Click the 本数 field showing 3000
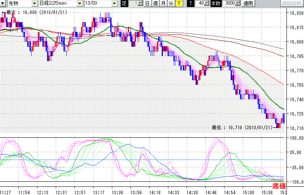 (230, 4)
